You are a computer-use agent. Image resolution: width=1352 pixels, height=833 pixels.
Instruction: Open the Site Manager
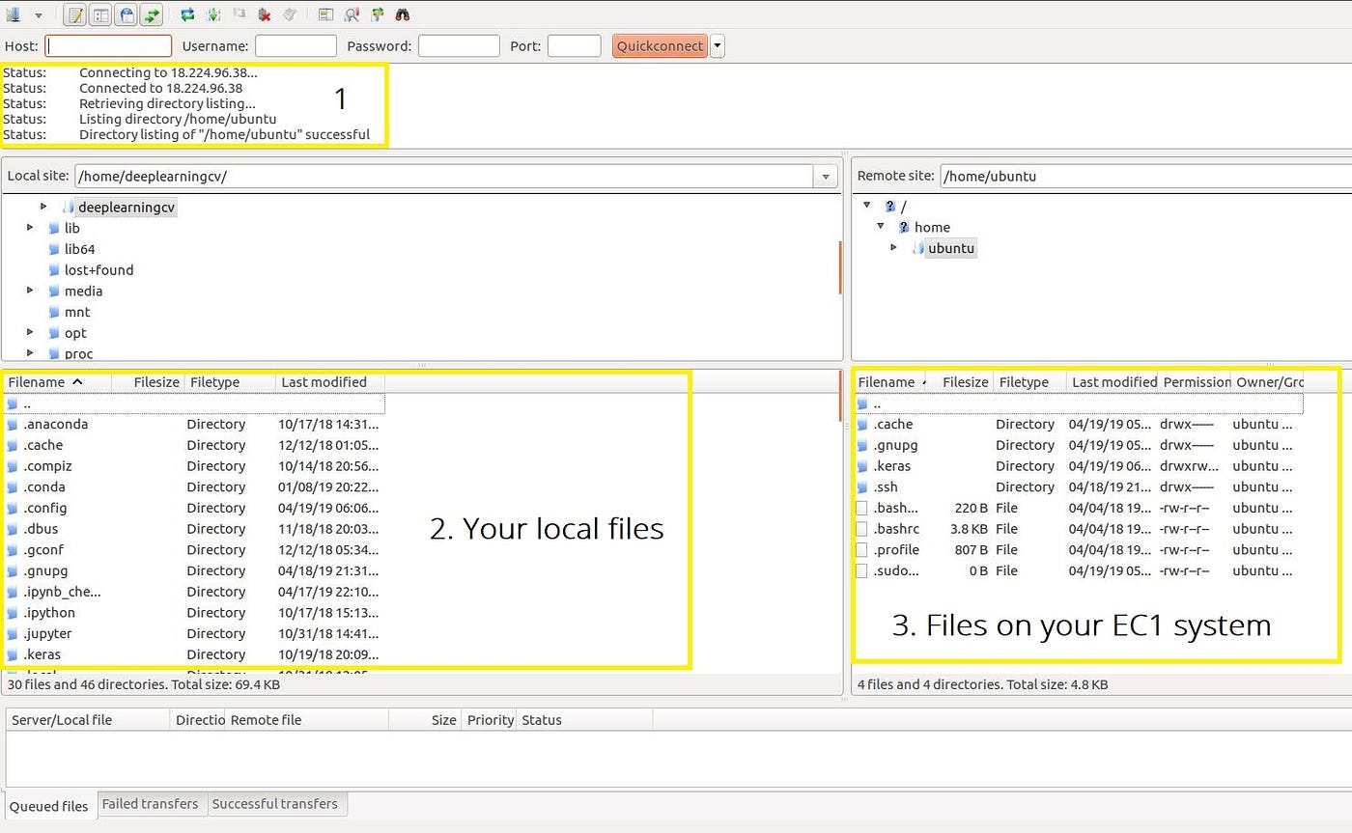coord(14,14)
